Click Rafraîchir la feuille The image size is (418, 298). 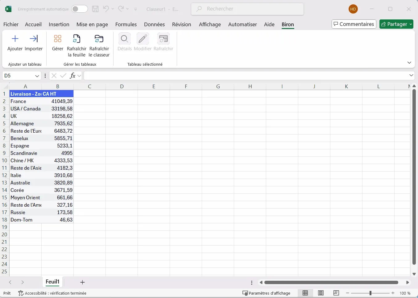pos(77,45)
